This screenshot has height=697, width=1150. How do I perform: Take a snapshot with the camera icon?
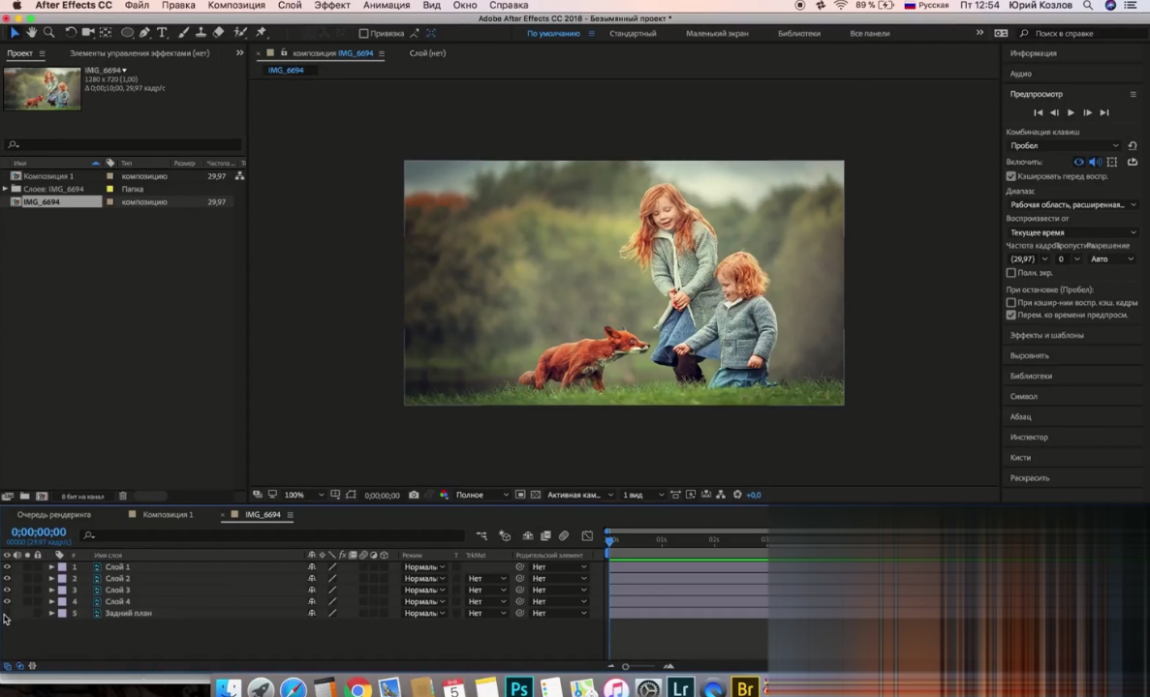(414, 495)
